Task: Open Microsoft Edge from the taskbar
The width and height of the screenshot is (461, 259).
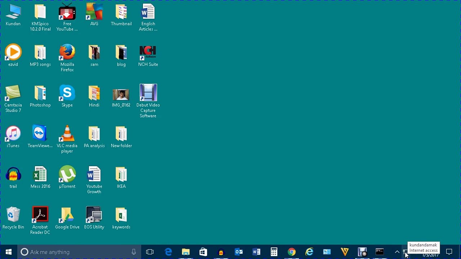Action: [x=168, y=252]
